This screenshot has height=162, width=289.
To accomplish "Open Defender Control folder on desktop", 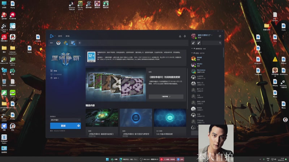I will click(13, 50).
